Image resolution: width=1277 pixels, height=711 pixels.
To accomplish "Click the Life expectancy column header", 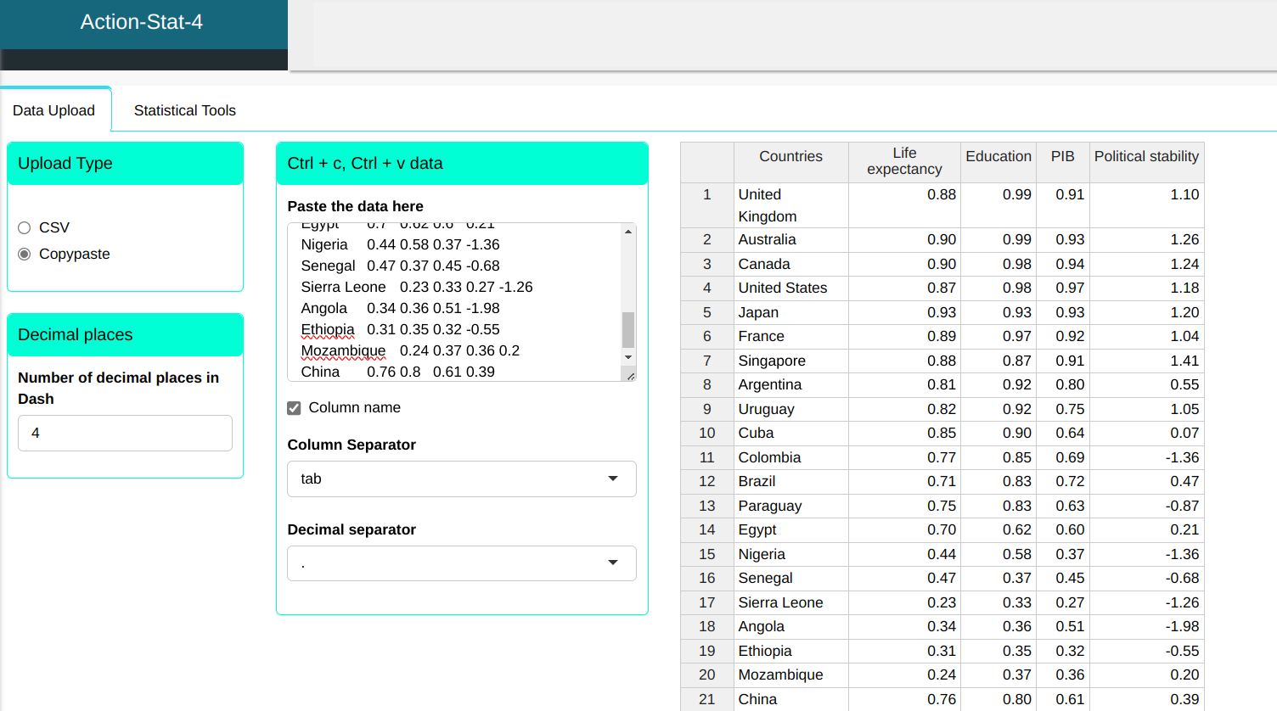I will click(x=903, y=161).
